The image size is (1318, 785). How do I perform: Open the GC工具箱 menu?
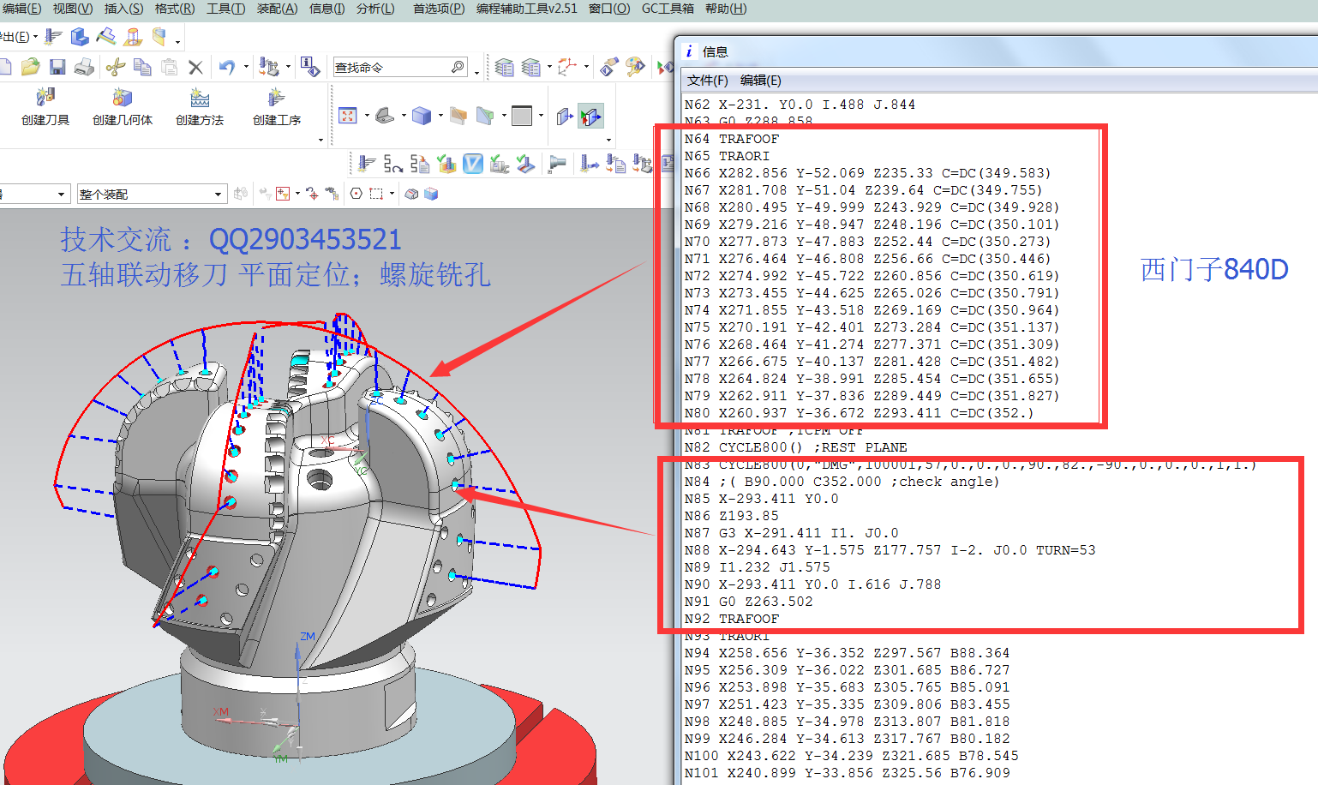668,9
